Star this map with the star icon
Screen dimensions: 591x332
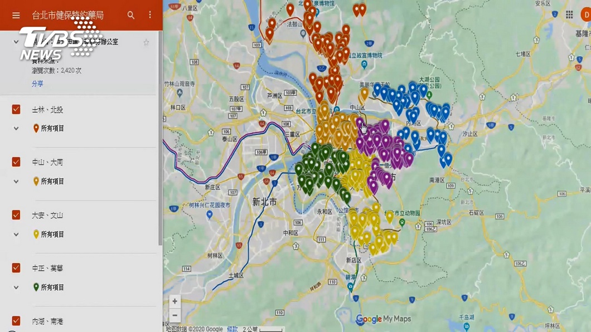[146, 42]
